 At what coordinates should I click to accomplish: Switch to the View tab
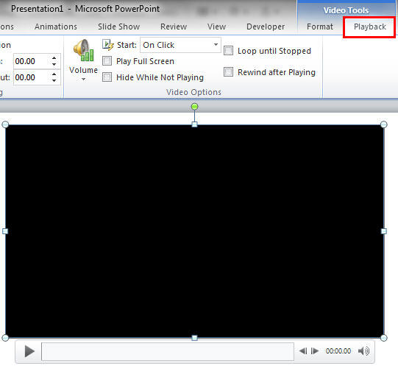[x=216, y=27]
